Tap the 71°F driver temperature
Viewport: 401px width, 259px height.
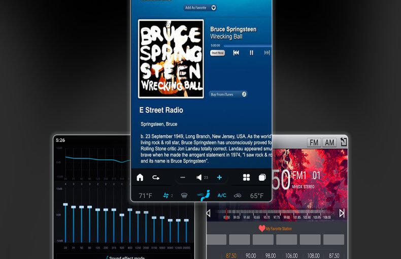point(145,196)
